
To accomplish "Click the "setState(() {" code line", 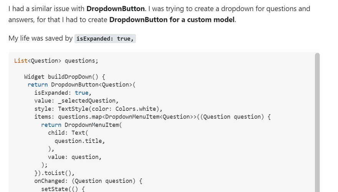I will click(63, 189).
